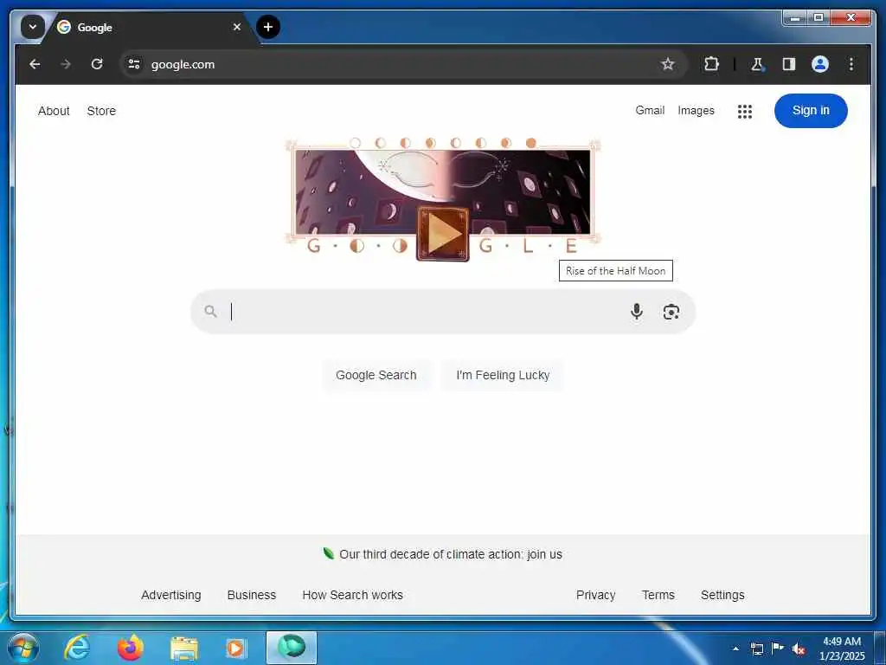
Task: Close the Google tab
Action: [x=237, y=27]
